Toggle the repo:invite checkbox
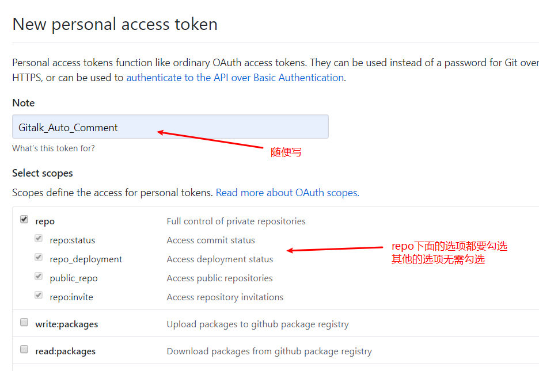 39,295
